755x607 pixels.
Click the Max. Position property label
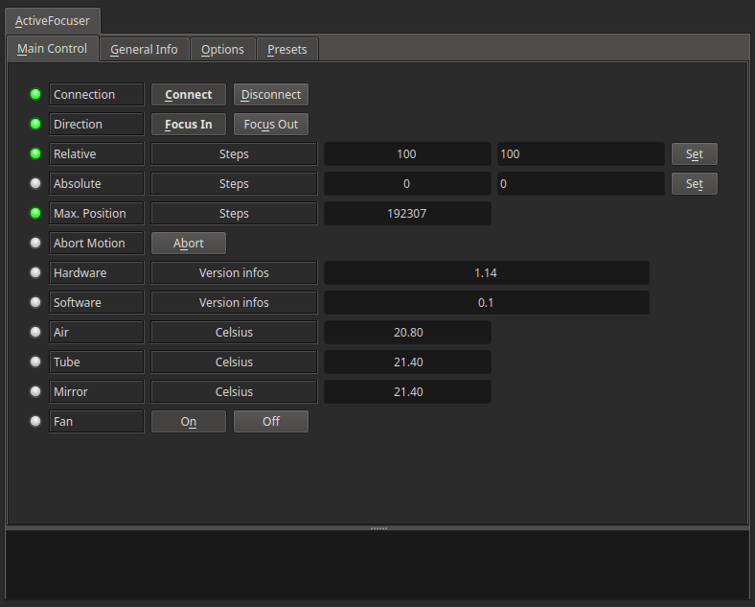(97, 214)
